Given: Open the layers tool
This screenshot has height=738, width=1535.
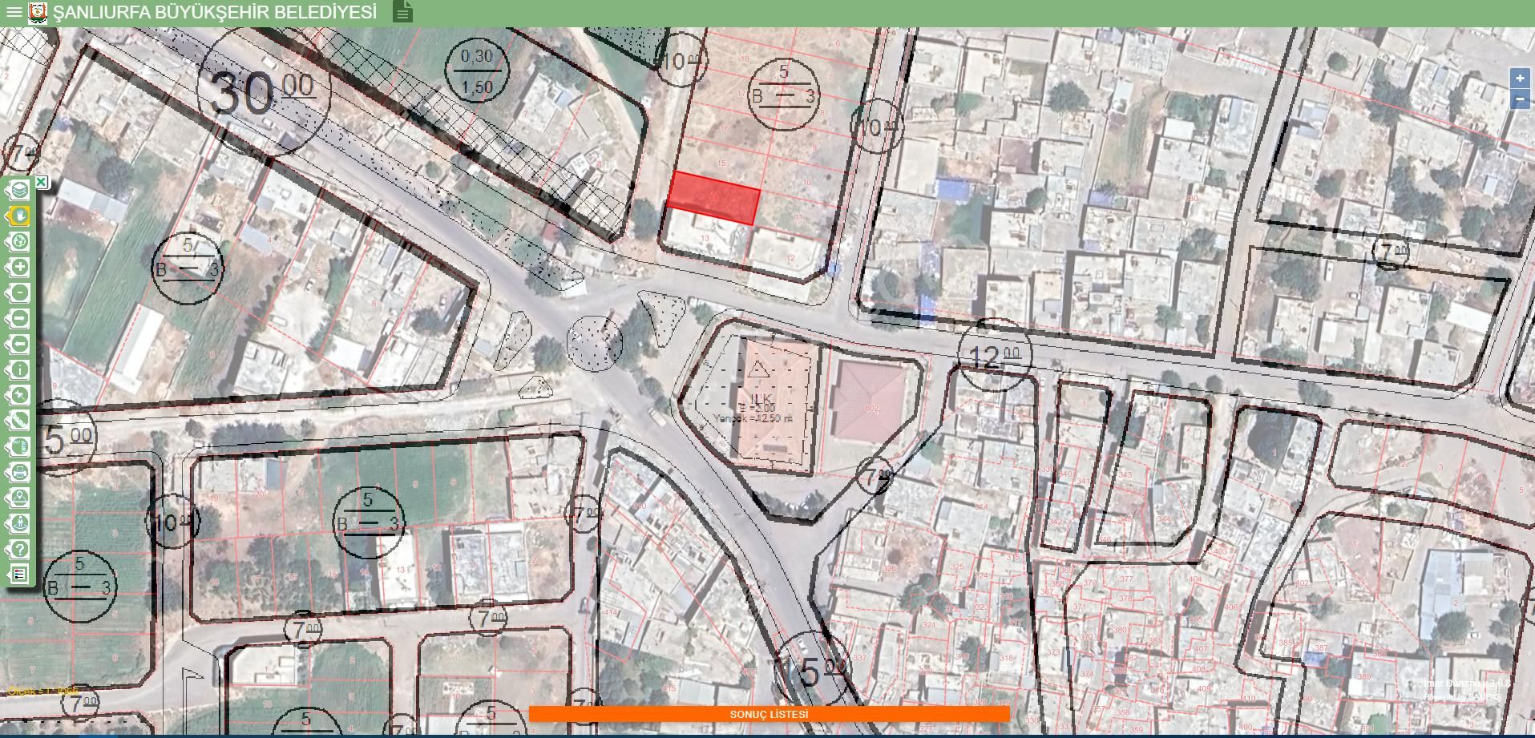Looking at the screenshot, I should (x=19, y=190).
